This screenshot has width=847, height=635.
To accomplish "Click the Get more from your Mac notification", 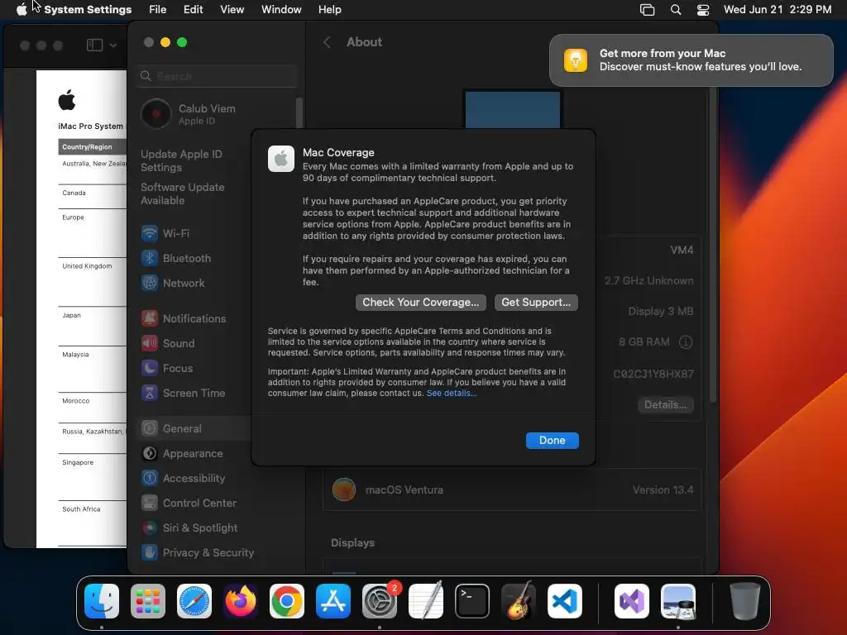I will [x=691, y=60].
